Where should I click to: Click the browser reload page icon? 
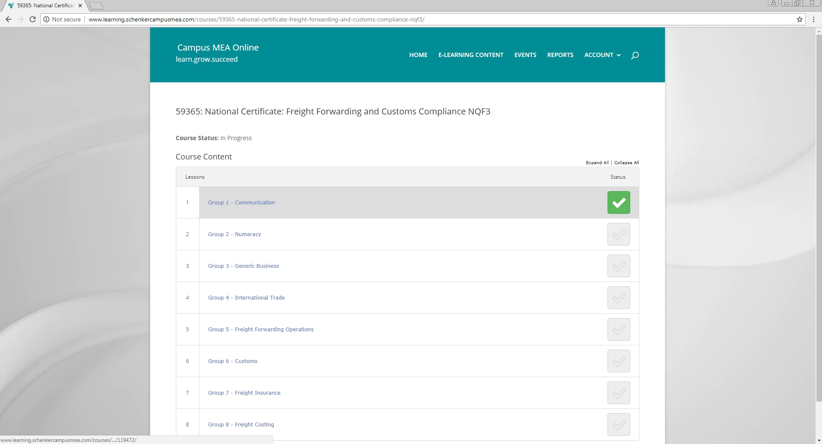[33, 19]
